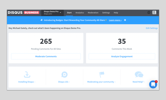Viewport: 166px width, 100px height.
Task: Open the Moderating your community link
Action: pos(101,82)
